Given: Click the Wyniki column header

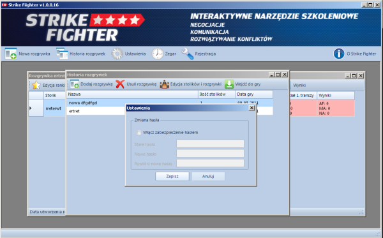Looking at the screenshot, I should [336, 96].
